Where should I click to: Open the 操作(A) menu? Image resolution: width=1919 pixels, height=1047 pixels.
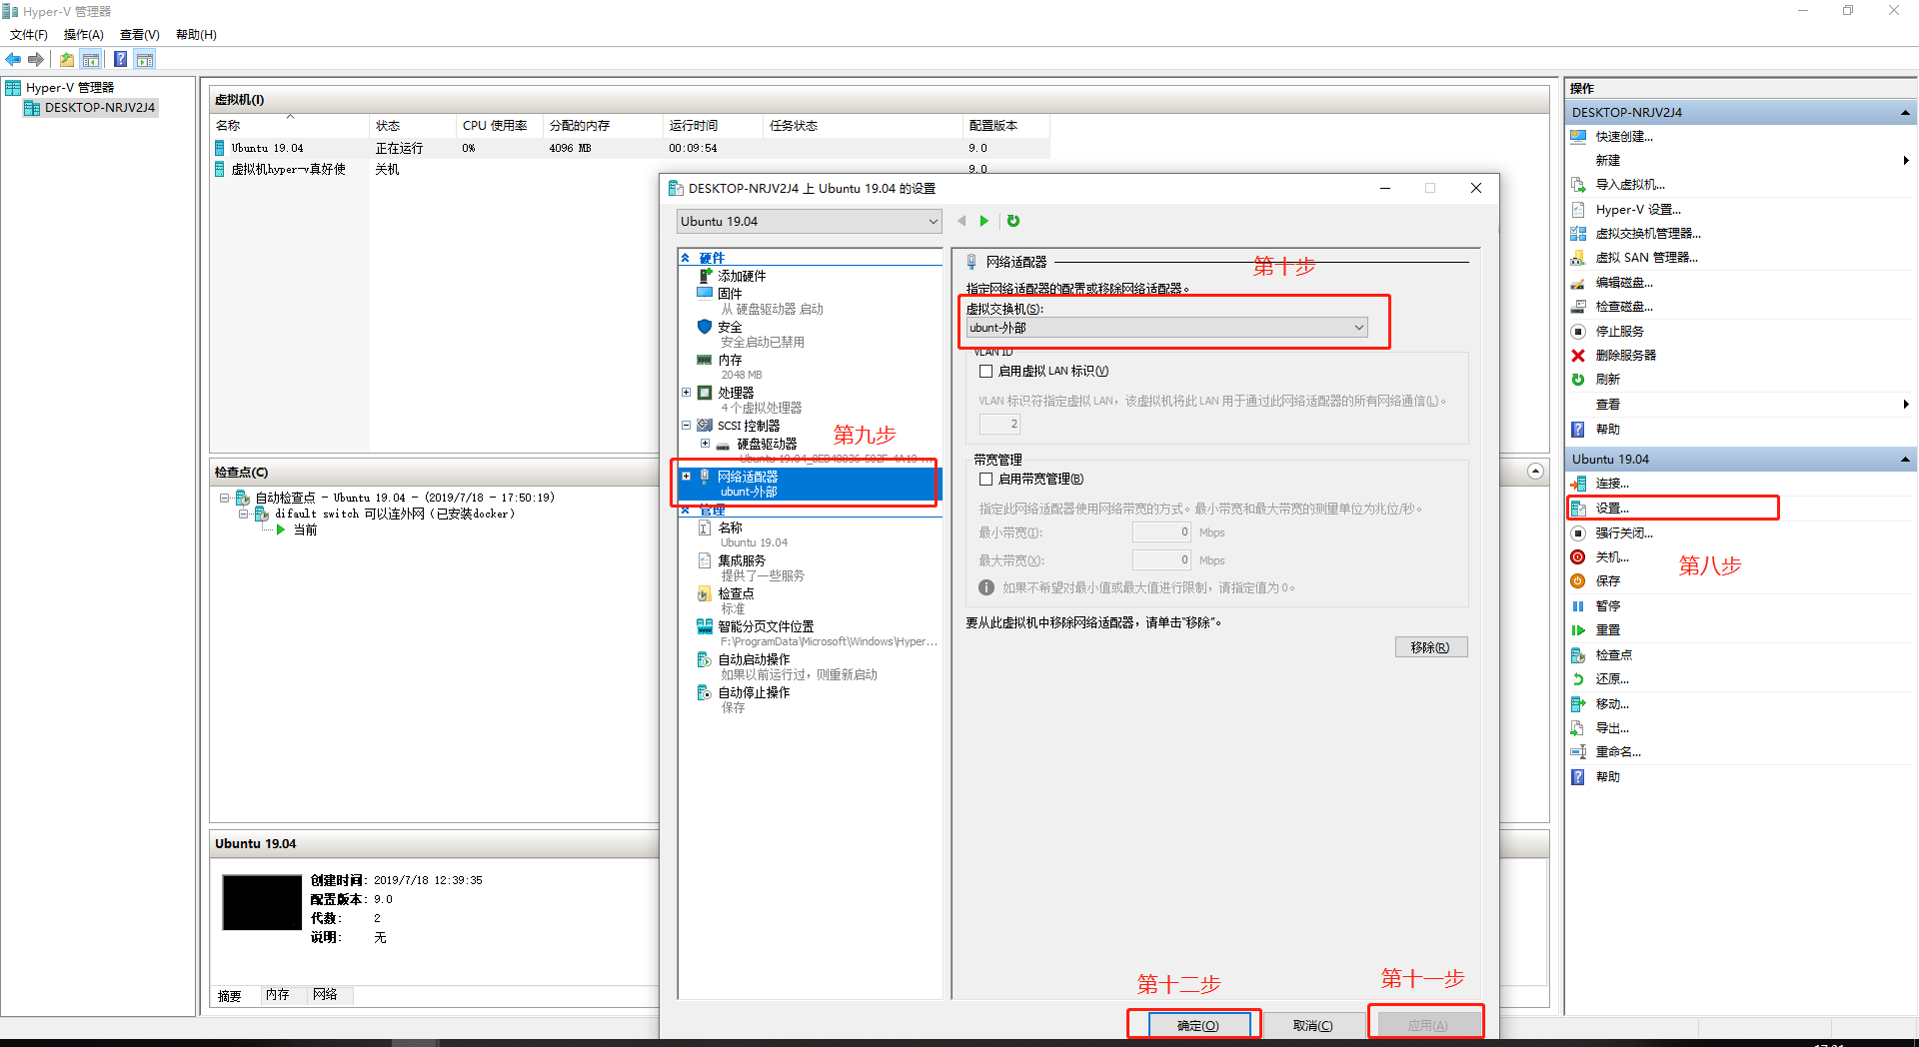(x=84, y=35)
